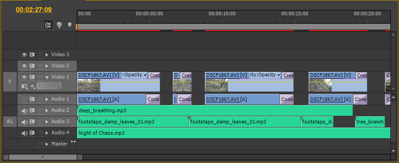Open Opacity dropdown on first DSCF1867.AVI clip

[145, 75]
